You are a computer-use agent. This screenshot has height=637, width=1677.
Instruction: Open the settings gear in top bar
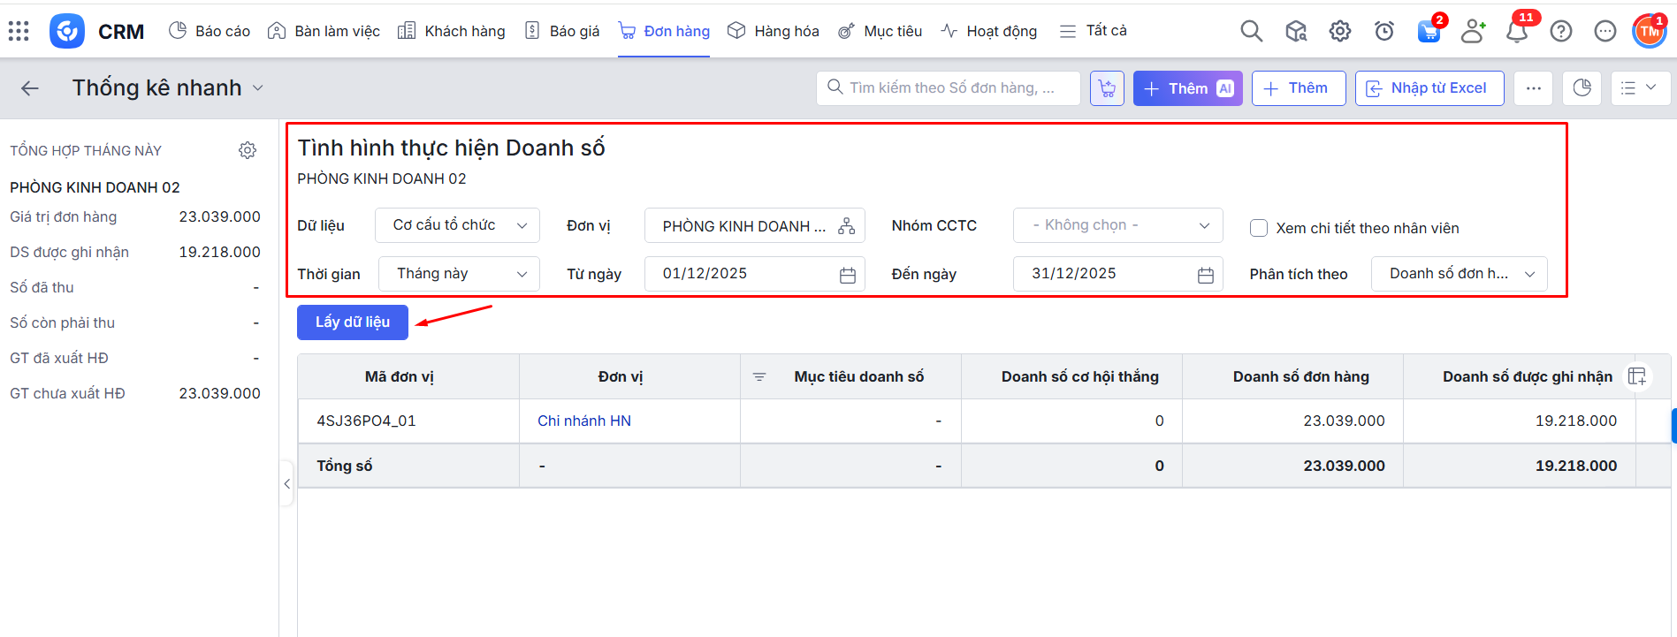click(1339, 32)
